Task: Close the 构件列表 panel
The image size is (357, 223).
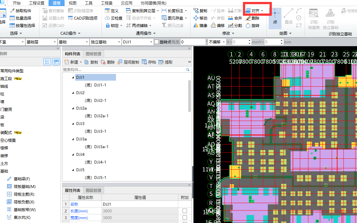Action: click(x=189, y=48)
